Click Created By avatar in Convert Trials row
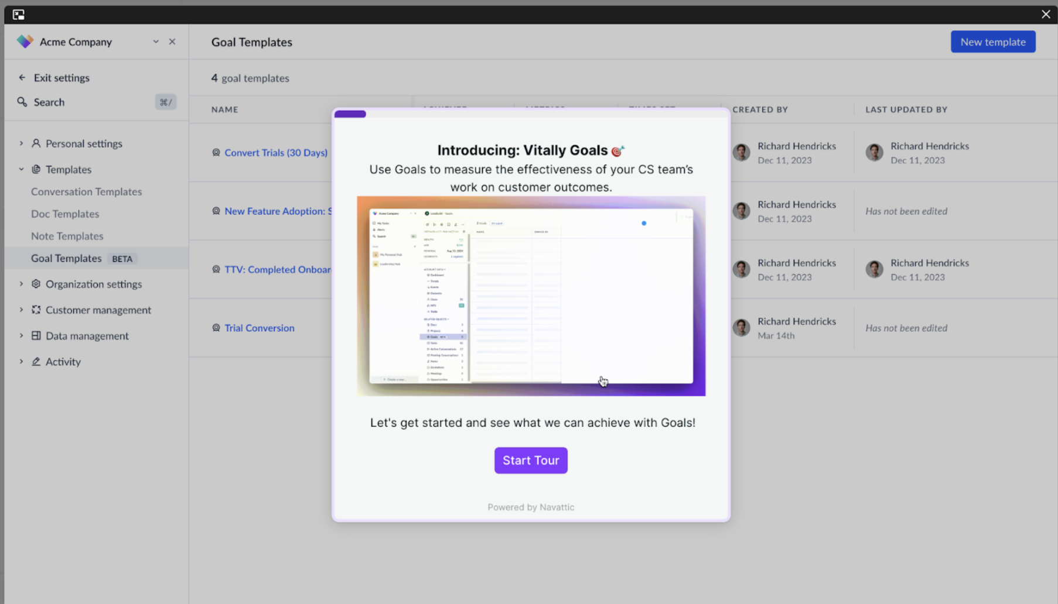 coord(742,152)
